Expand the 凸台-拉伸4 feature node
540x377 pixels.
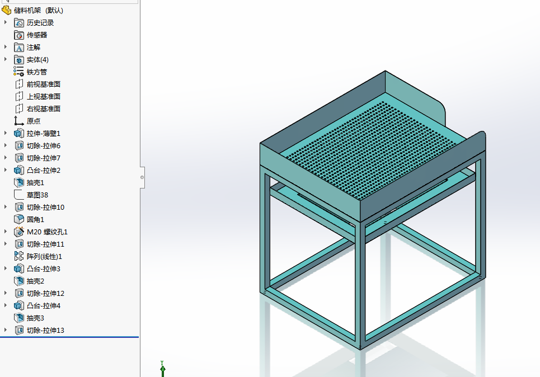[6, 305]
